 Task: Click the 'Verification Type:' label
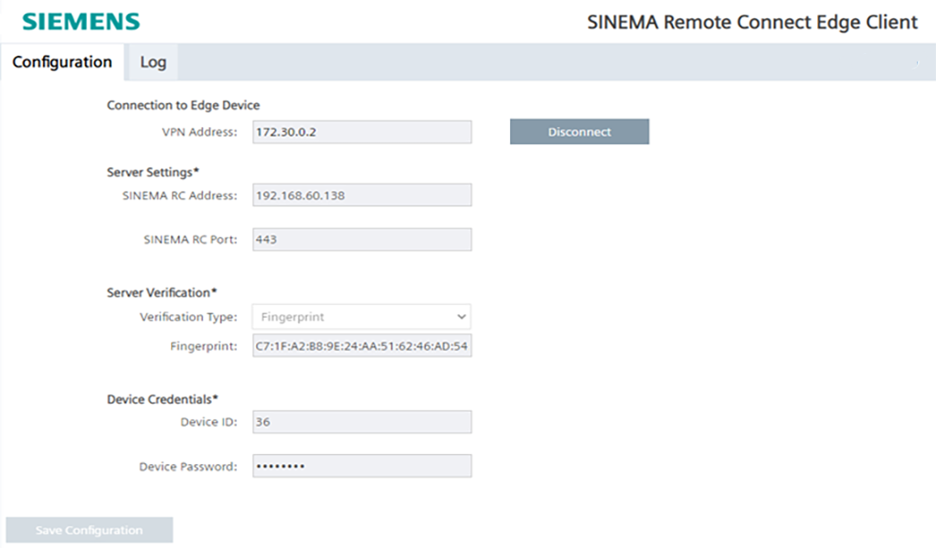[x=188, y=317]
